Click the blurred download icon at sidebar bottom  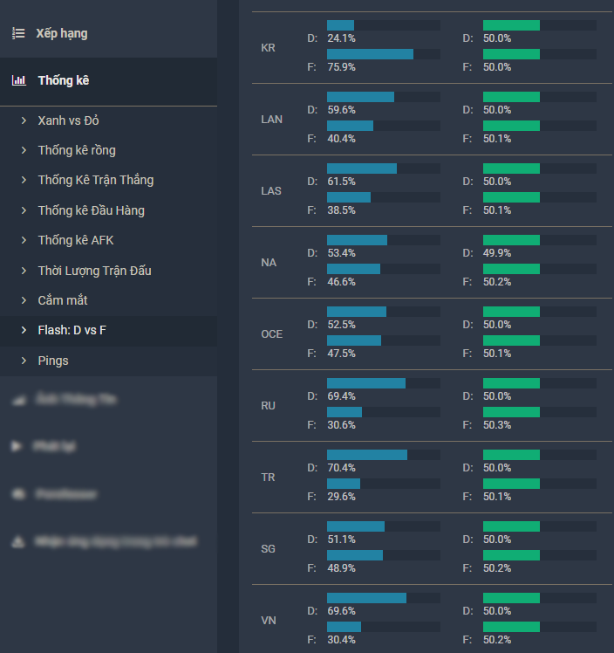17,541
